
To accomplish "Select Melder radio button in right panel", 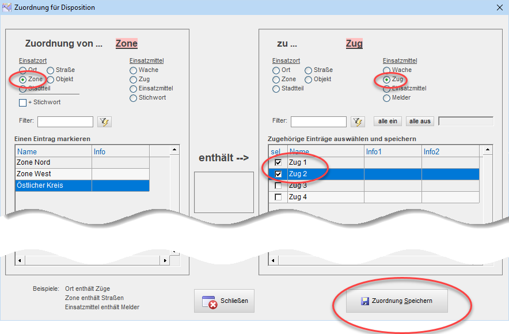I will pos(387,98).
